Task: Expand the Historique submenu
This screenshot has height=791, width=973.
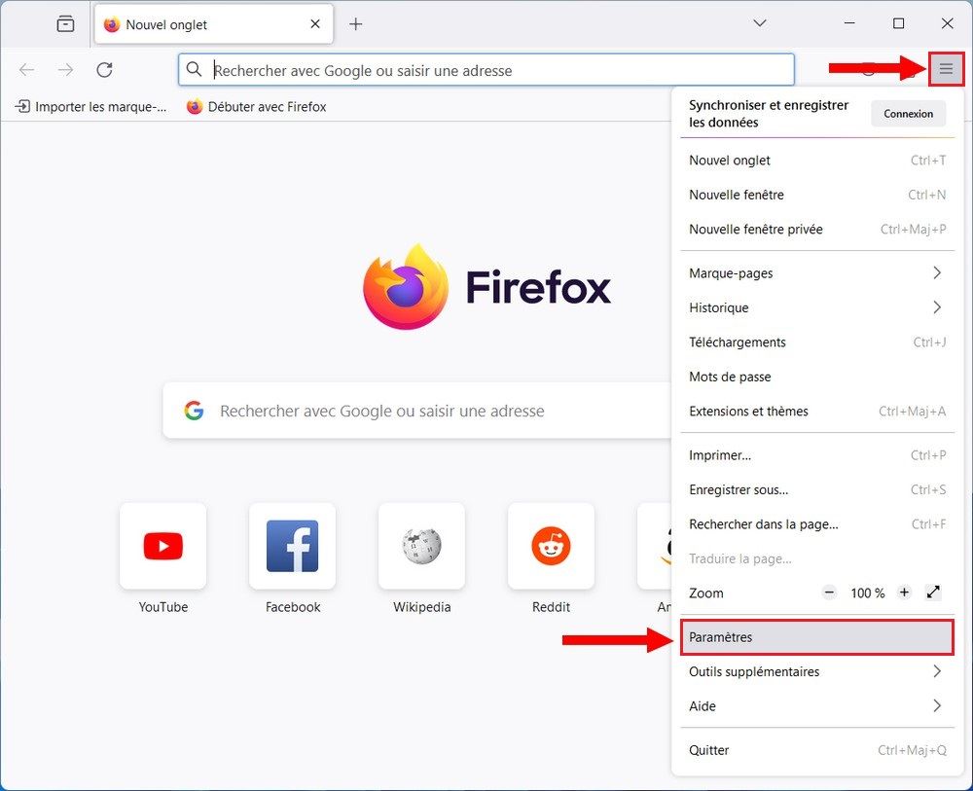Action: point(817,307)
